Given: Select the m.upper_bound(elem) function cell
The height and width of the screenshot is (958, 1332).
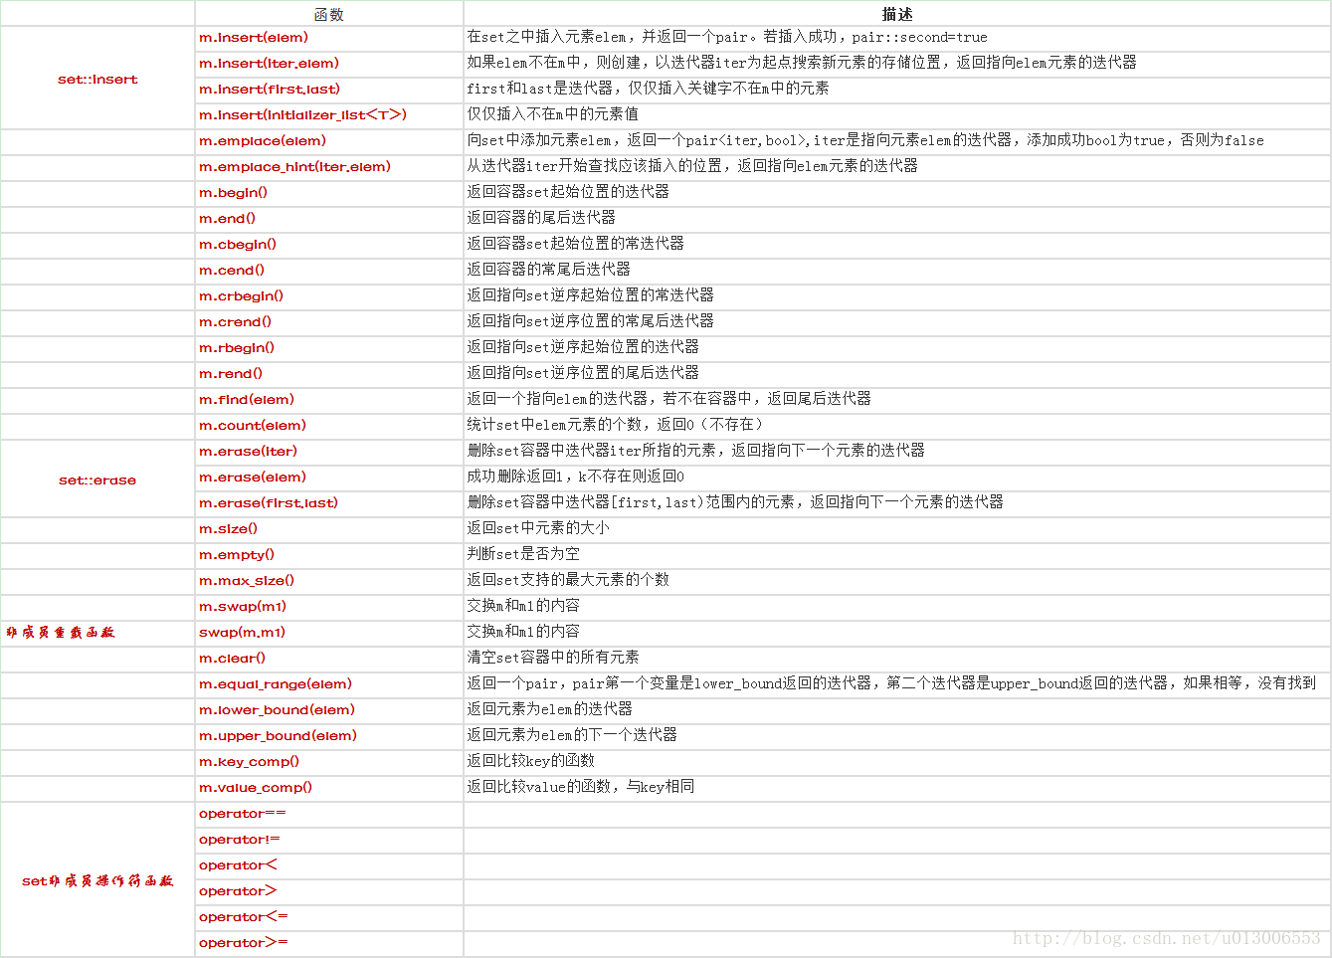Looking at the screenshot, I should (329, 736).
